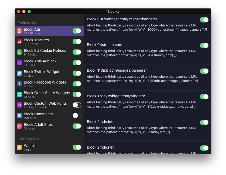Select the Block 000webhost.com/images/banners/ rule title

pos(122,19)
